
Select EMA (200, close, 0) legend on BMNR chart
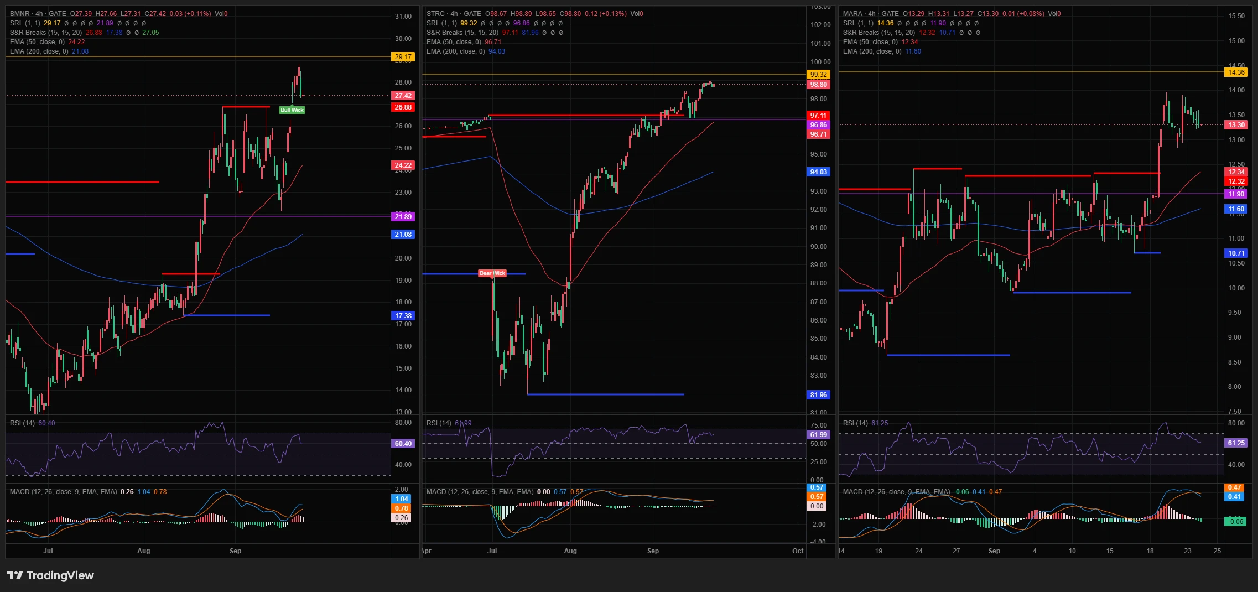[39, 51]
